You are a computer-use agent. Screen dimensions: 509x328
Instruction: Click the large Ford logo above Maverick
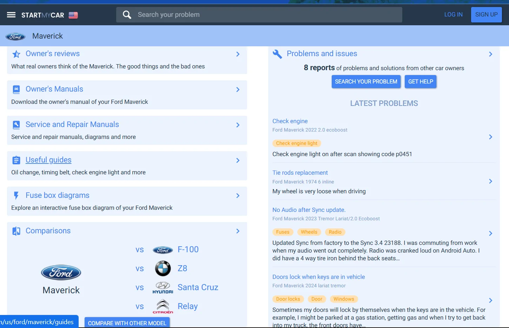[x=61, y=273]
